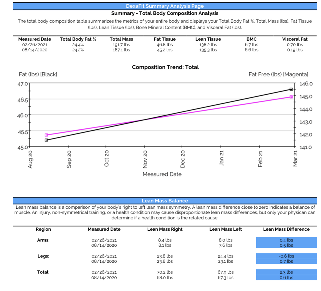Select the Summary - Total Body Composition Analysis title
321x291 pixels.
tap(165, 13)
